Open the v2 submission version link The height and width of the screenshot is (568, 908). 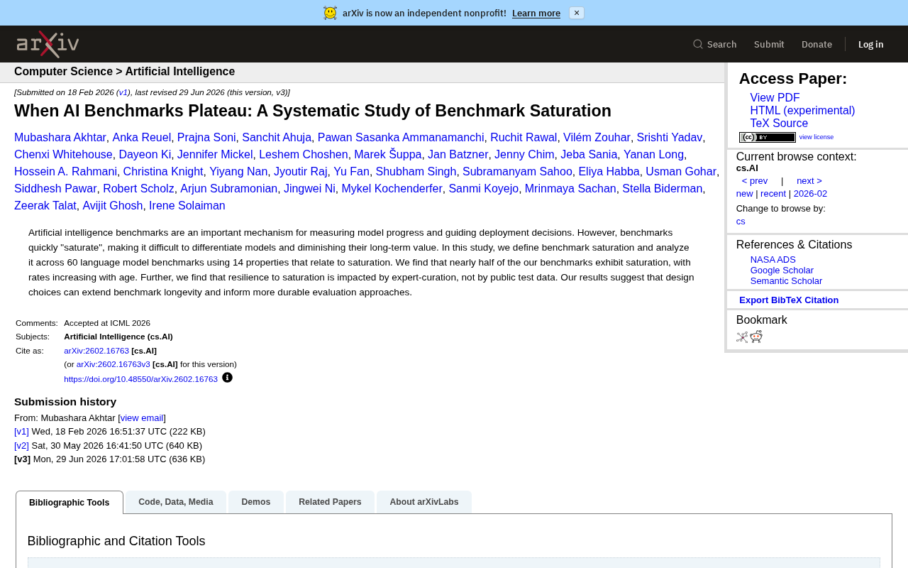point(21,446)
